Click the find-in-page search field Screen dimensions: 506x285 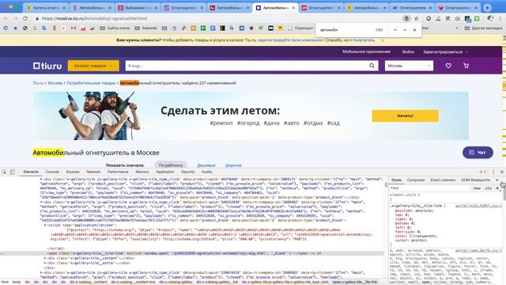click(x=346, y=30)
